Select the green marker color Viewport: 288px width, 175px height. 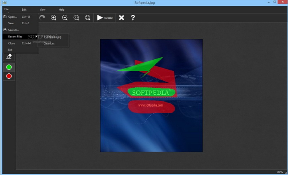(x=9, y=67)
